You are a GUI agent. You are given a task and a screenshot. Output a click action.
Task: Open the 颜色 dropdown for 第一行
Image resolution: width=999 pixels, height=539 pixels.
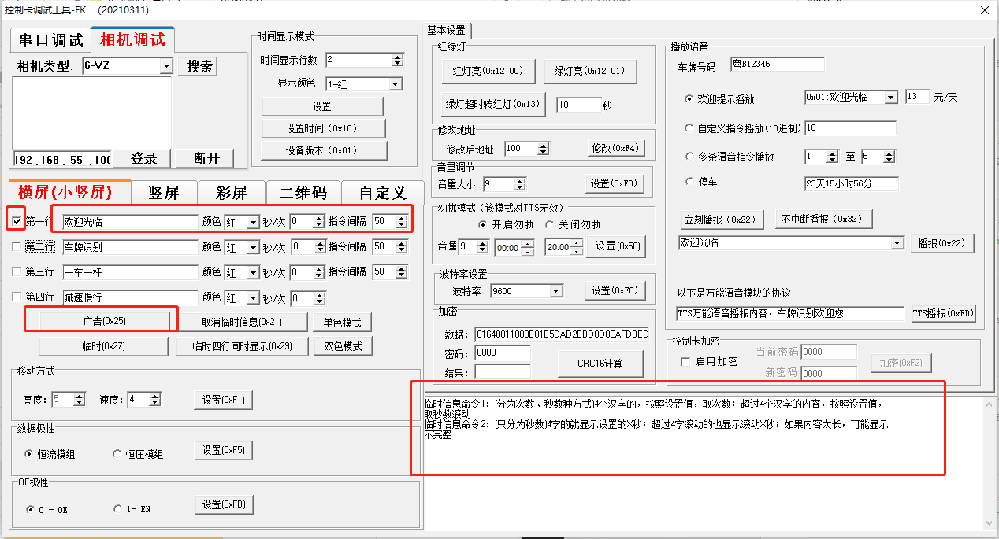[x=254, y=222]
